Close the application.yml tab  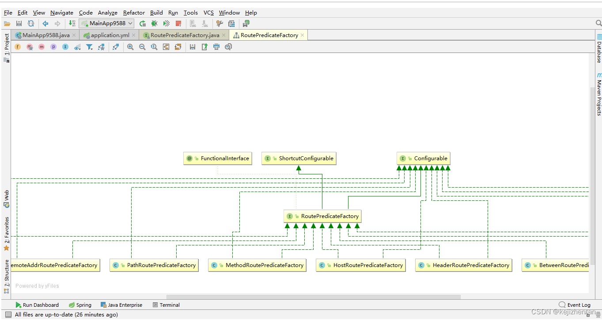coord(134,35)
